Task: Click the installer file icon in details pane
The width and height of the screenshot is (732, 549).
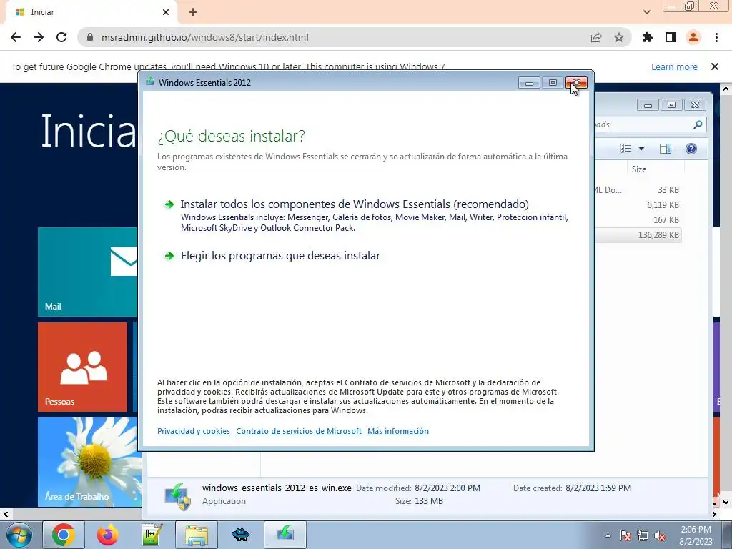Action: pos(178,496)
